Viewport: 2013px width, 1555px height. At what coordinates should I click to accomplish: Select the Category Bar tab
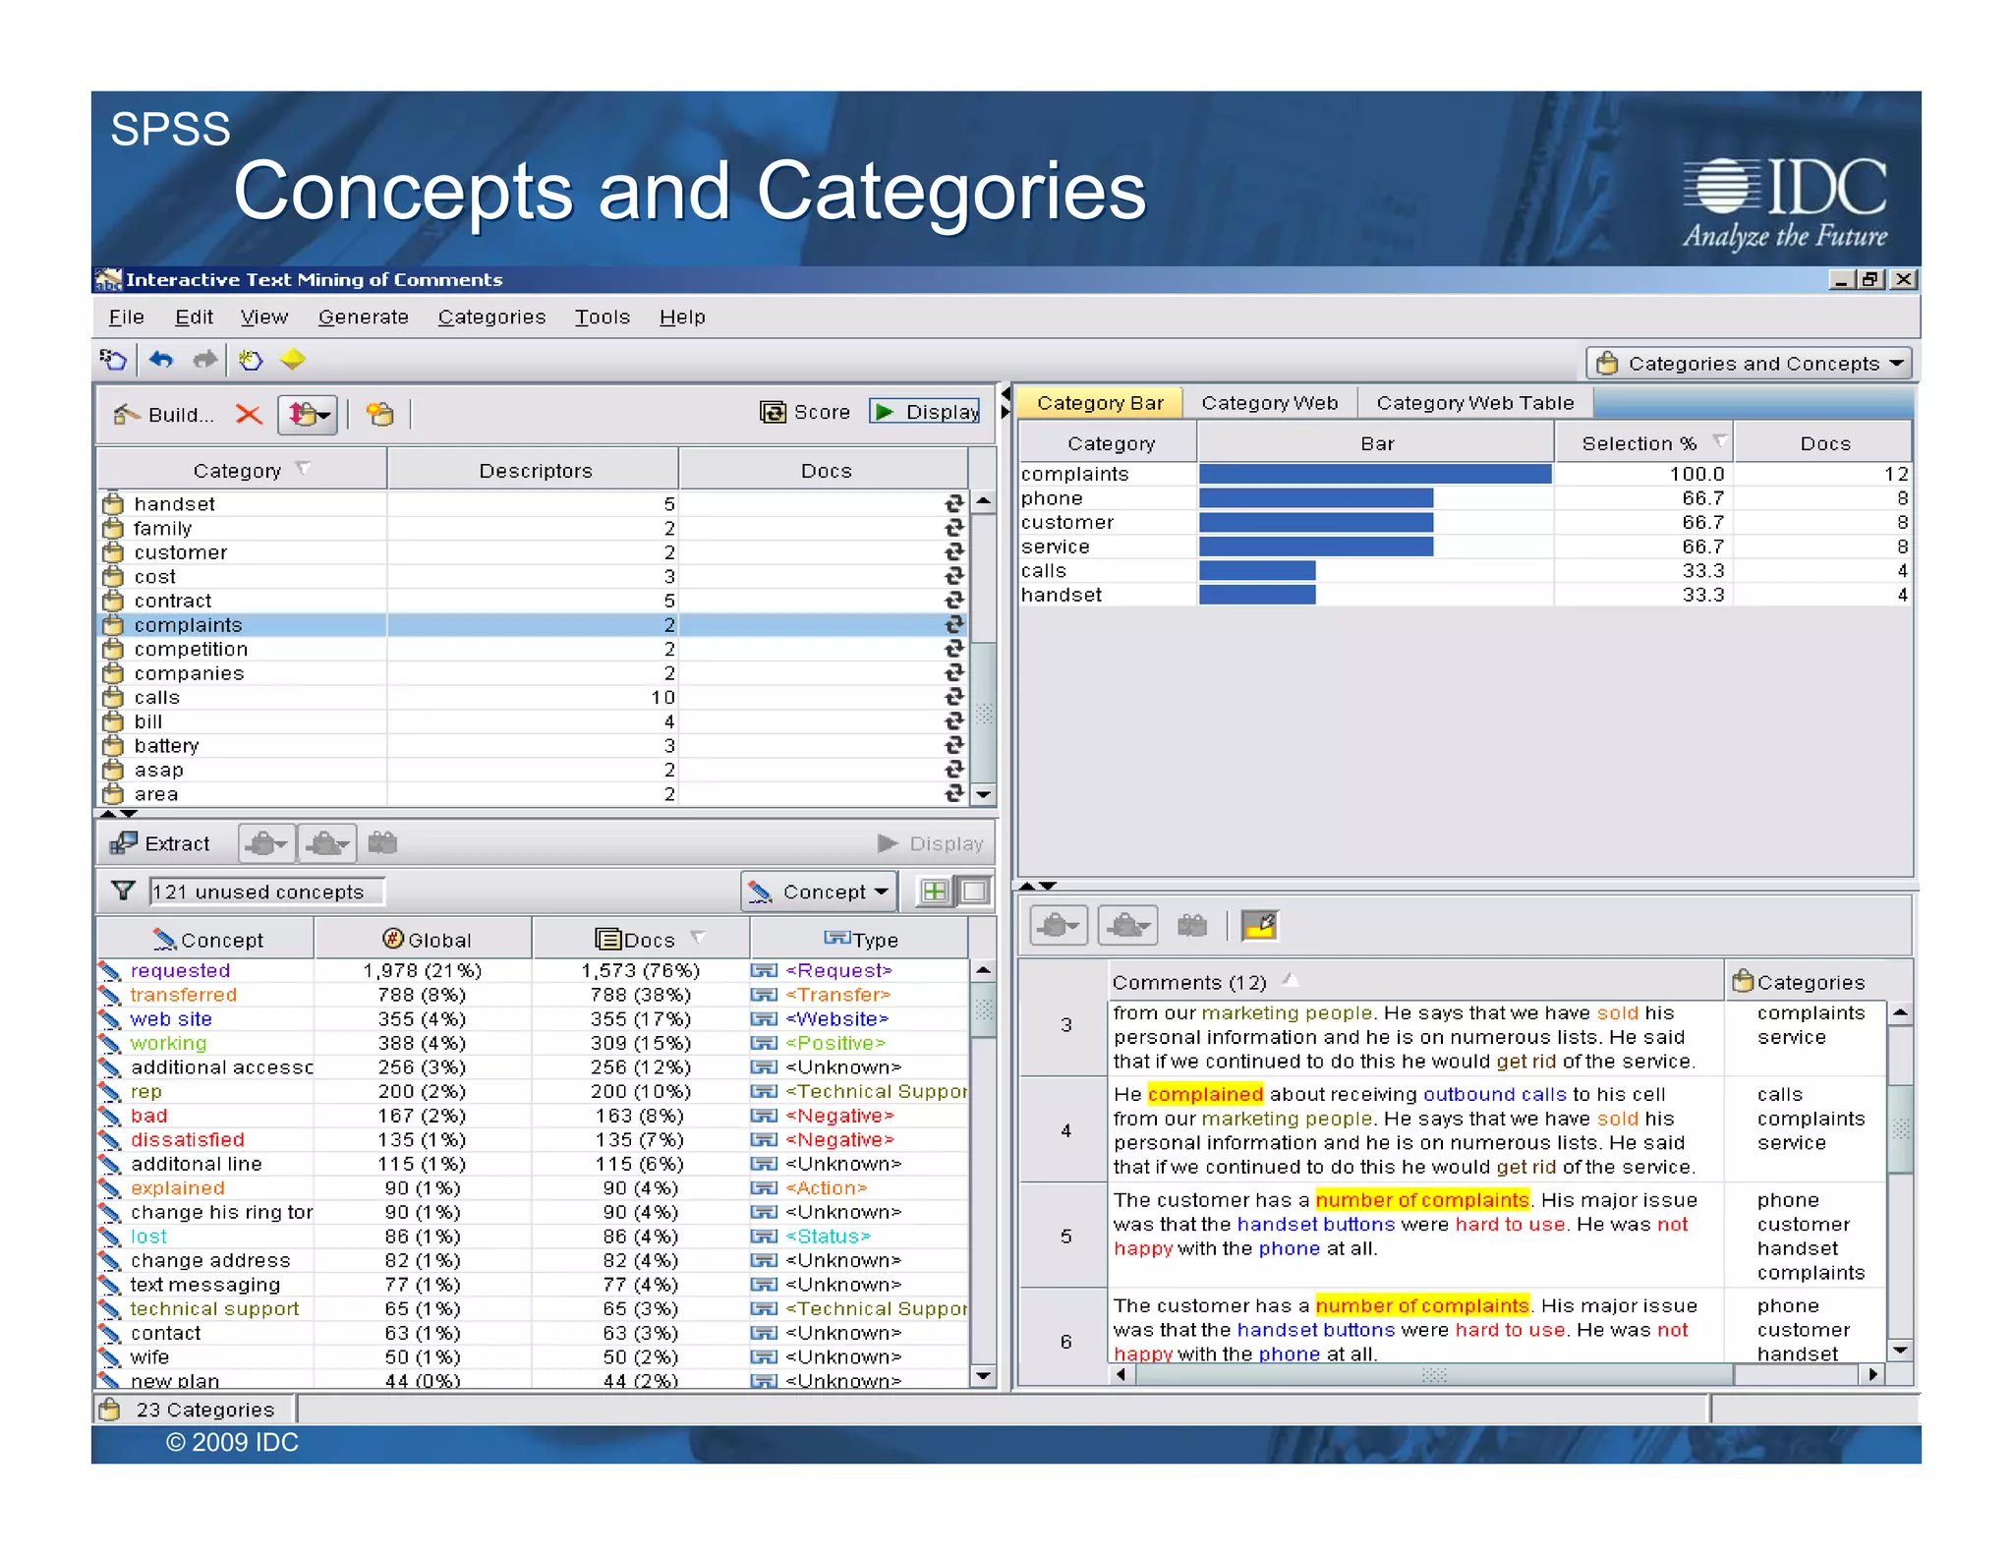(x=1100, y=403)
